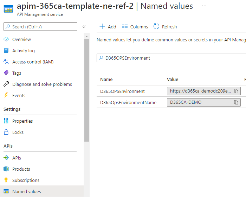Click the 'API Management service' subtitle

(40, 14)
